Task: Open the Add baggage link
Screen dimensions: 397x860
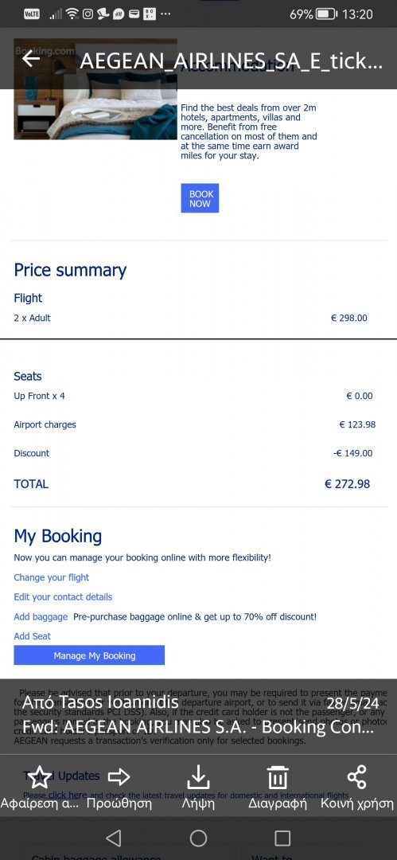Action: point(41,616)
